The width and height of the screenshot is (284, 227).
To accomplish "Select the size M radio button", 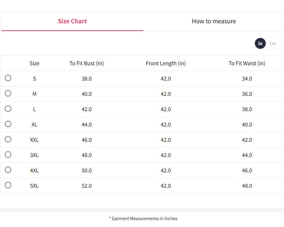I will pyautogui.click(x=8, y=93).
